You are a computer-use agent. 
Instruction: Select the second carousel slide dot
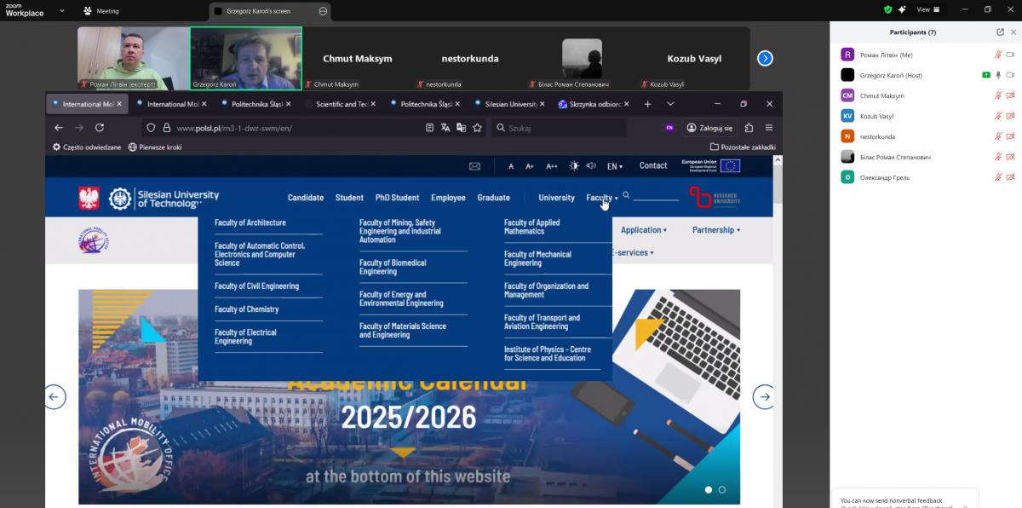[722, 490]
